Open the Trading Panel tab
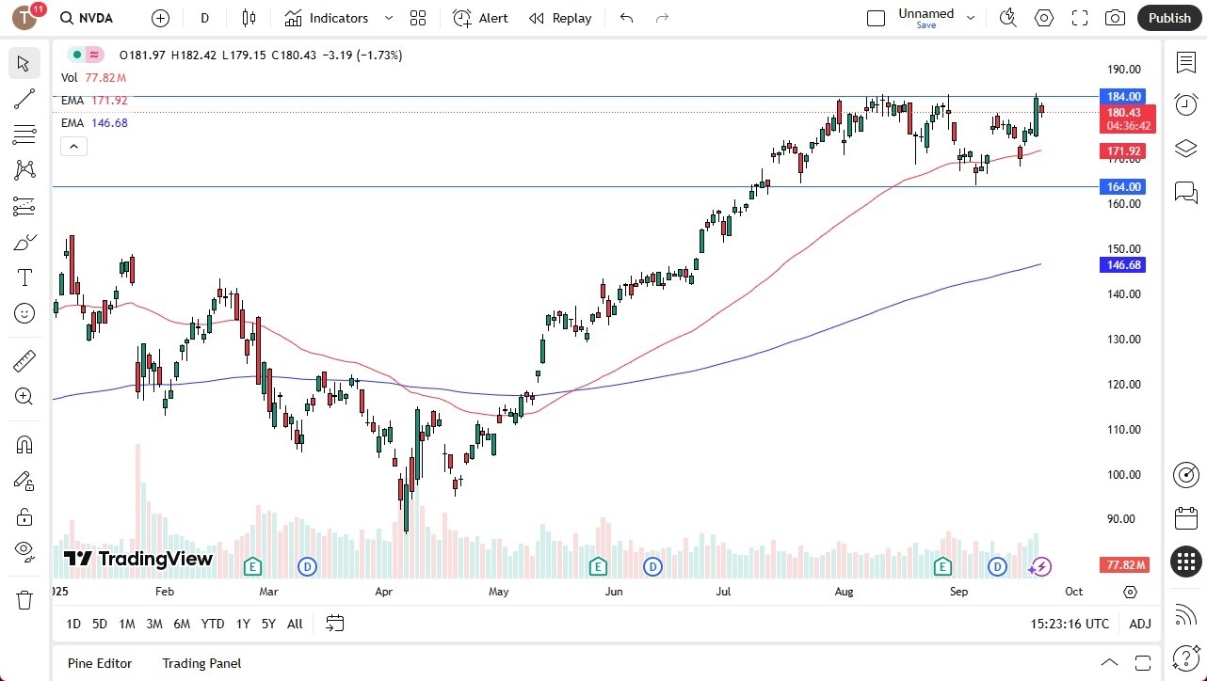Screen dimensions: 1207x681 pos(201,663)
